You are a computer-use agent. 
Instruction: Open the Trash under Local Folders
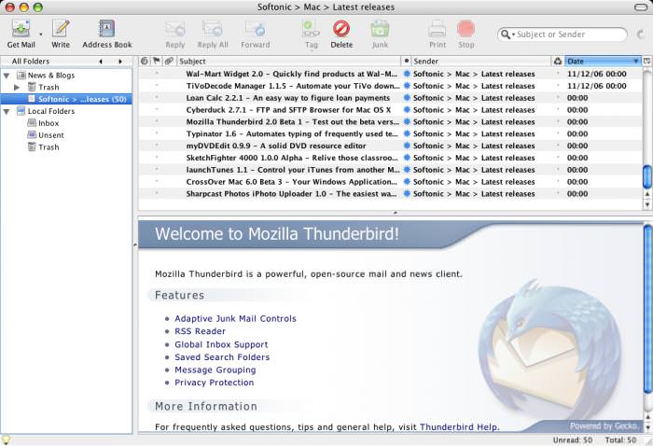point(49,147)
